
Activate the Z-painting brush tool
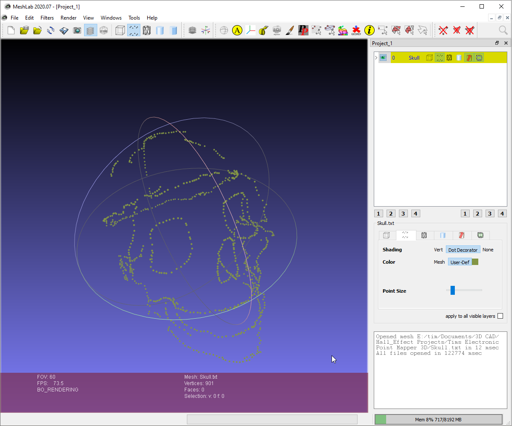click(290, 30)
